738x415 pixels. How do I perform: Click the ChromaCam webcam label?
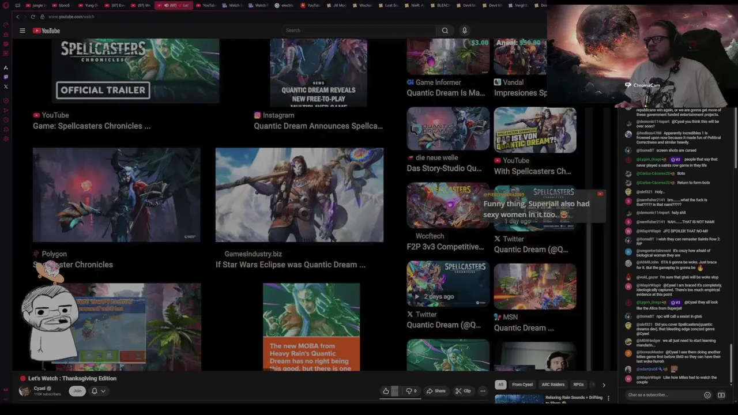(x=642, y=85)
